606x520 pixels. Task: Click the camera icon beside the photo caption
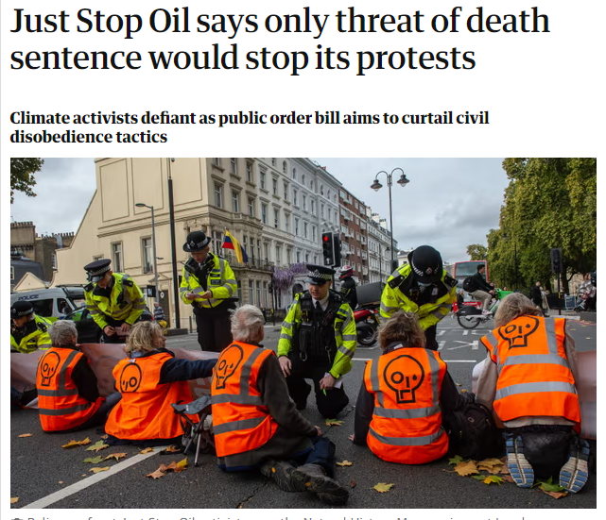click(x=15, y=518)
